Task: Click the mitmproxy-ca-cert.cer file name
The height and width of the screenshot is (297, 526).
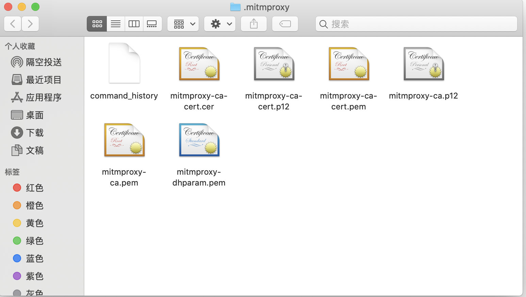Action: coord(199,101)
